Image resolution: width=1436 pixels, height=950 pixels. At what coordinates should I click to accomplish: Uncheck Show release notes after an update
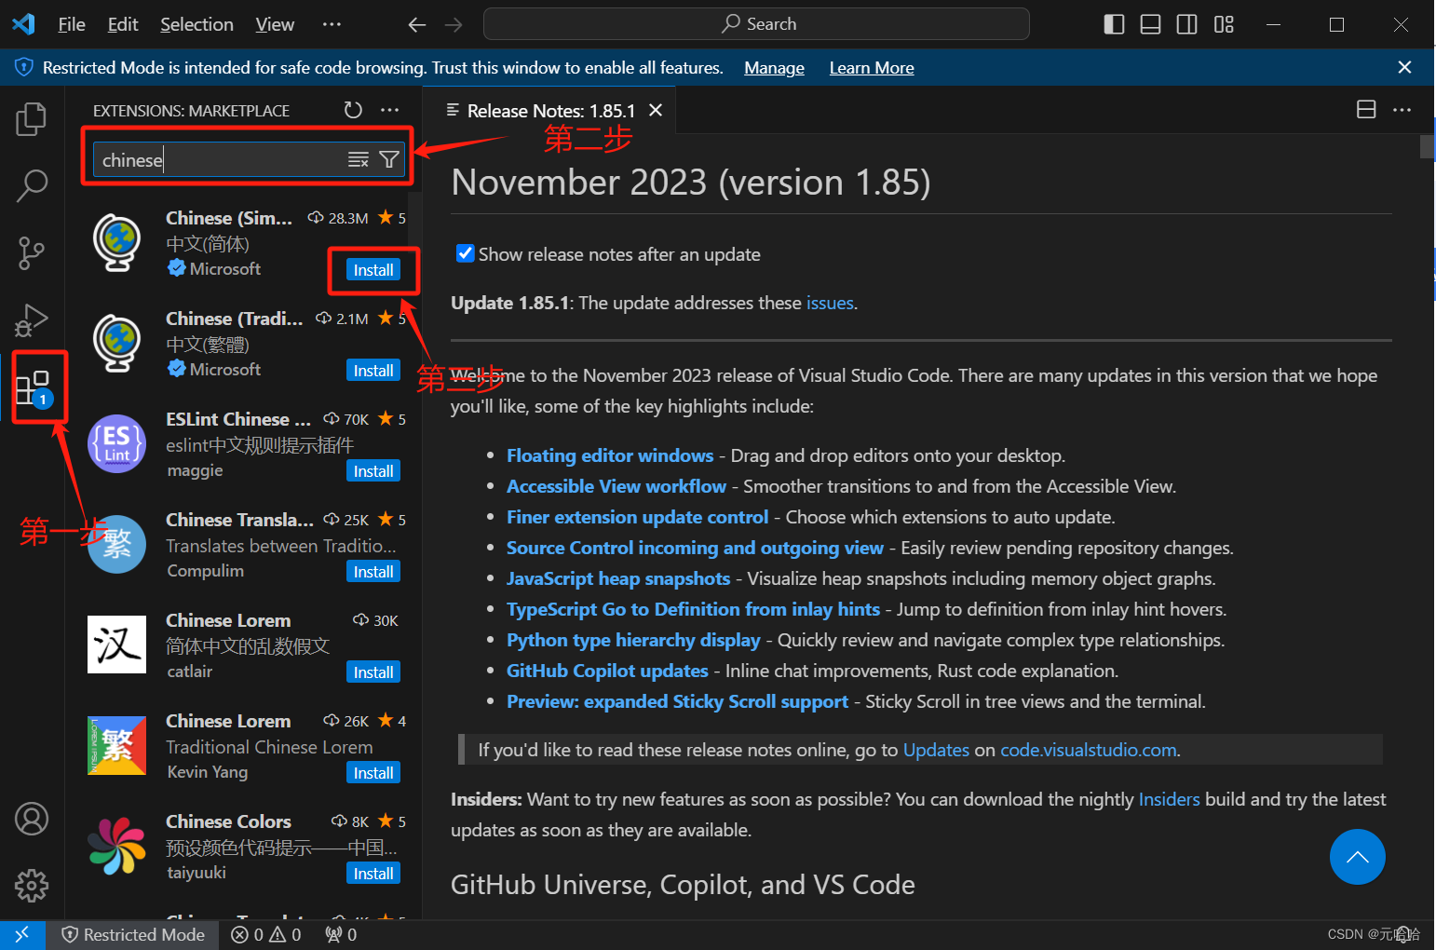(x=465, y=253)
